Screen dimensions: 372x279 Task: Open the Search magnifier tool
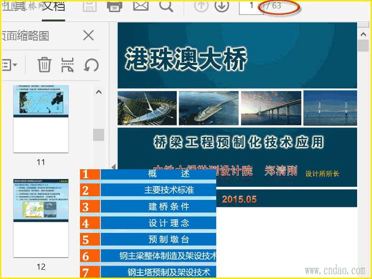tap(166, 6)
